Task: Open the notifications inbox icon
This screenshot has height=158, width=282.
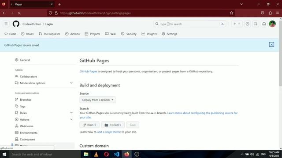Action: click(264, 24)
